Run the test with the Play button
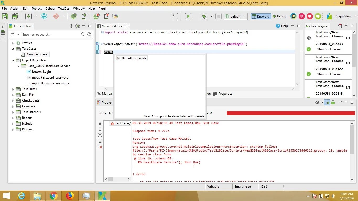 click(188, 16)
